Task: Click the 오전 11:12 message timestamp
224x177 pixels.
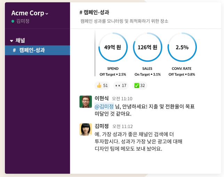Action: 122,127
